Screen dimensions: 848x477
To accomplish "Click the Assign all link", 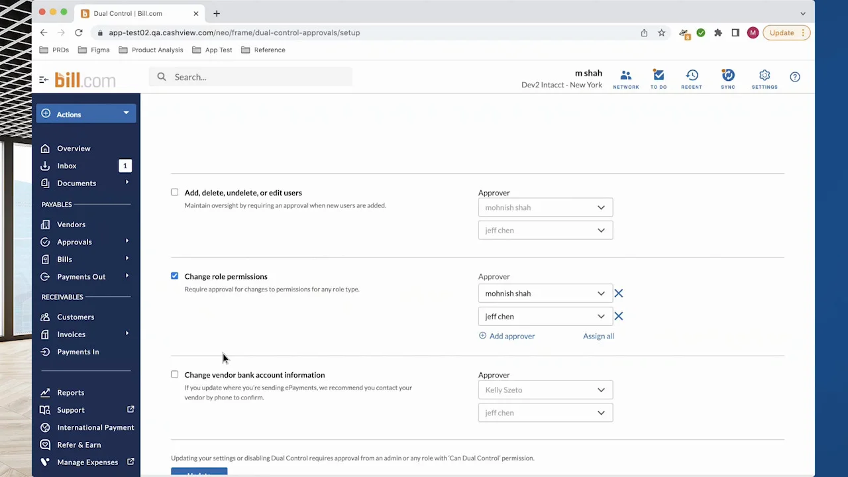I will click(x=598, y=336).
